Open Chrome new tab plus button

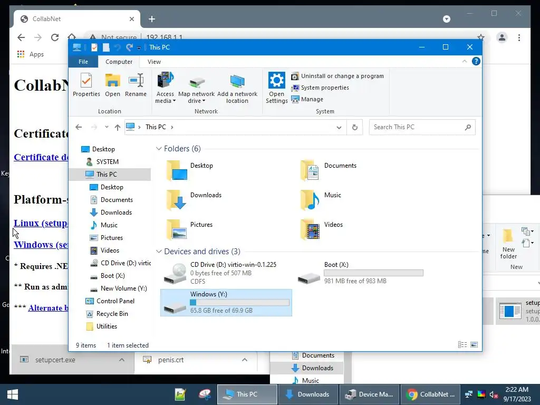click(151, 19)
